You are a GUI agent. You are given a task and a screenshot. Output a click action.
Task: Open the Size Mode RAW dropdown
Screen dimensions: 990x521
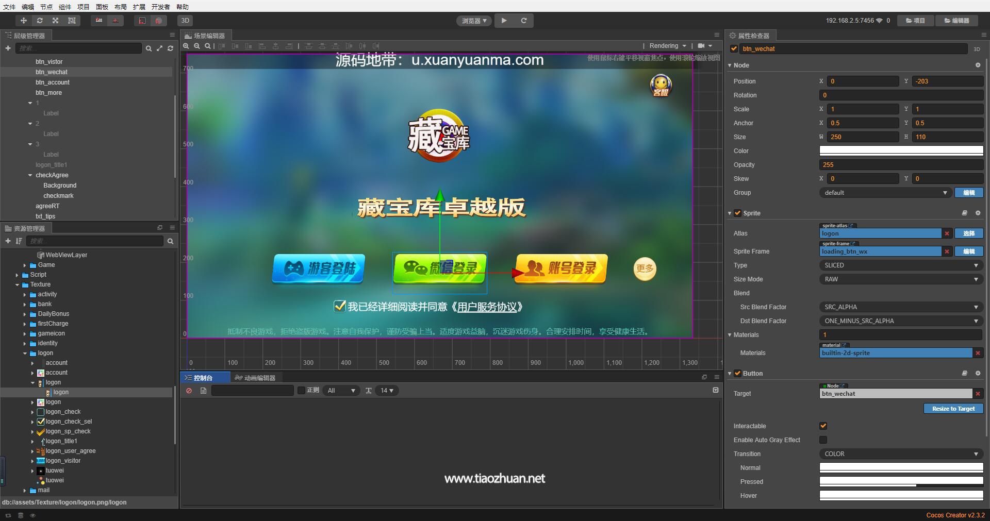coord(901,279)
